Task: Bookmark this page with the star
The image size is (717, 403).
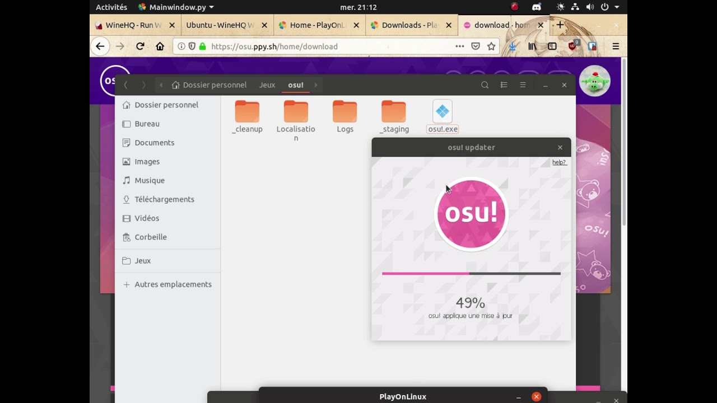Action: click(x=491, y=46)
